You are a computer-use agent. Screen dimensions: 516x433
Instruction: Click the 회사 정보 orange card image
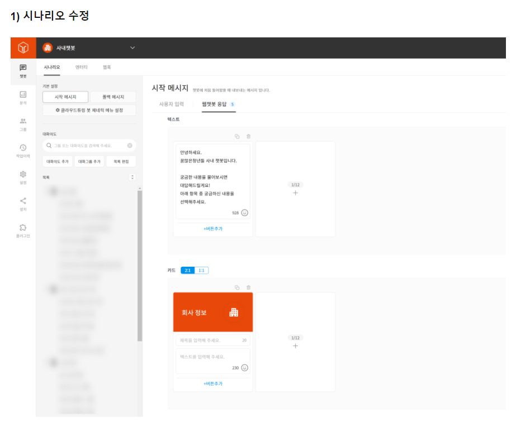(x=213, y=312)
